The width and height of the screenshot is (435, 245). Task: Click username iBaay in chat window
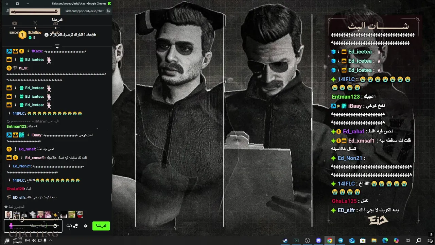[36, 135]
